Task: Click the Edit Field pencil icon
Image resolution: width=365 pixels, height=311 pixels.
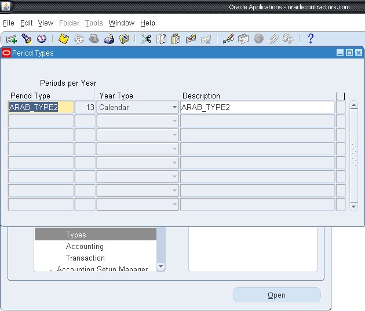Action: [x=228, y=39]
